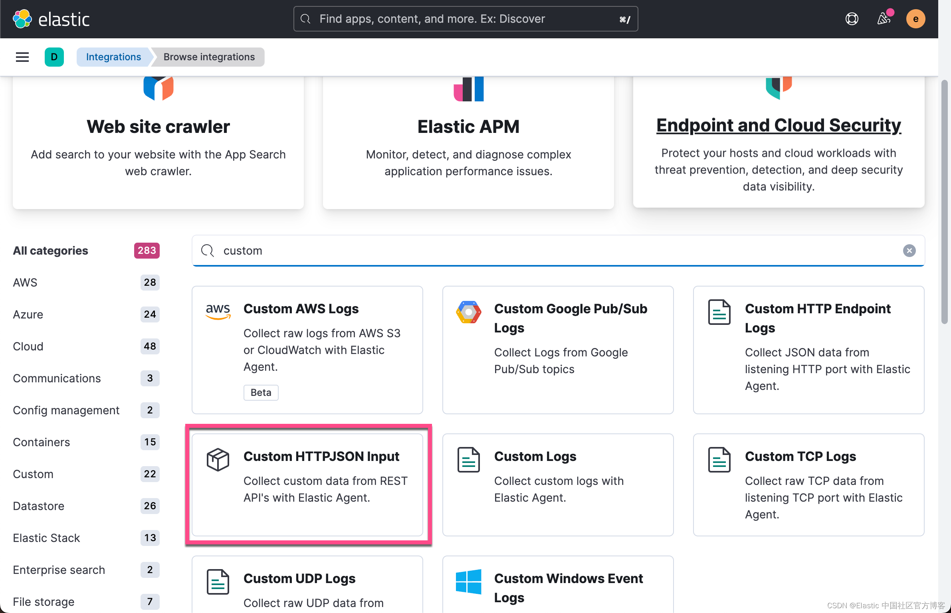Click the package icon on Custom HTTPJSON Input
This screenshot has height=613, width=951.
click(218, 459)
